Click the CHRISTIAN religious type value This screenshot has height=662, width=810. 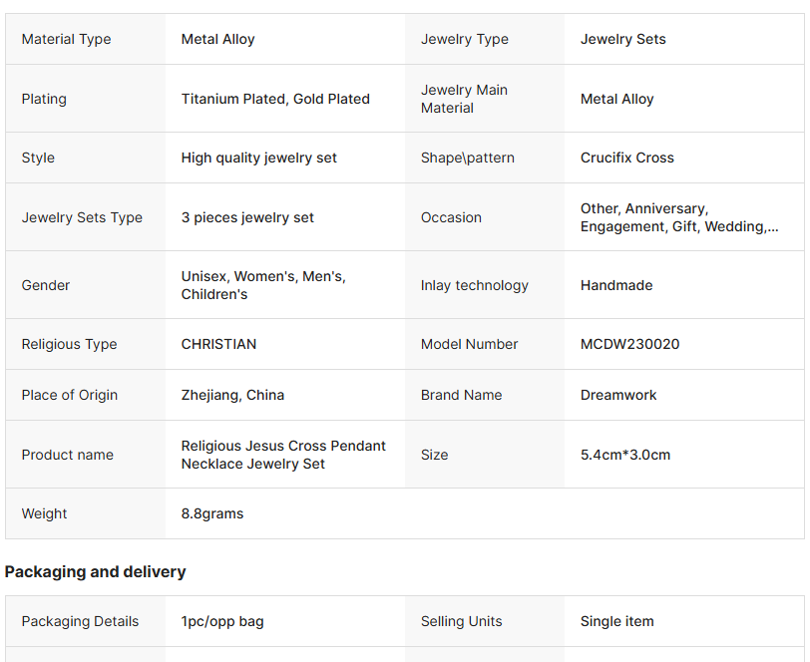click(218, 344)
